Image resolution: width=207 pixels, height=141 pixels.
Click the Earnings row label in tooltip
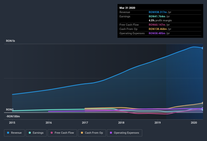click(x=125, y=16)
